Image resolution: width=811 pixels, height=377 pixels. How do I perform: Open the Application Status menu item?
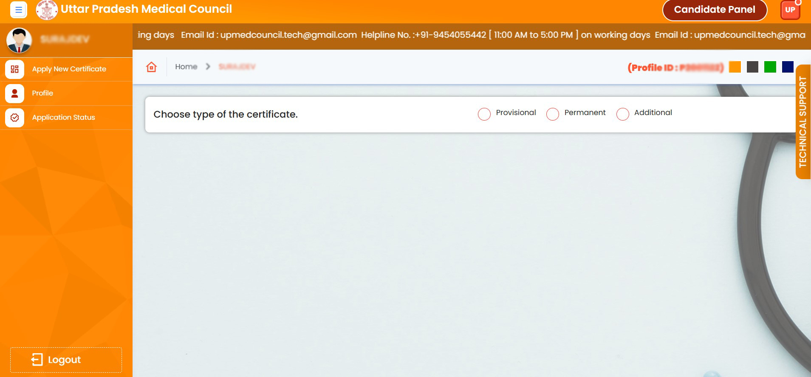click(x=63, y=118)
